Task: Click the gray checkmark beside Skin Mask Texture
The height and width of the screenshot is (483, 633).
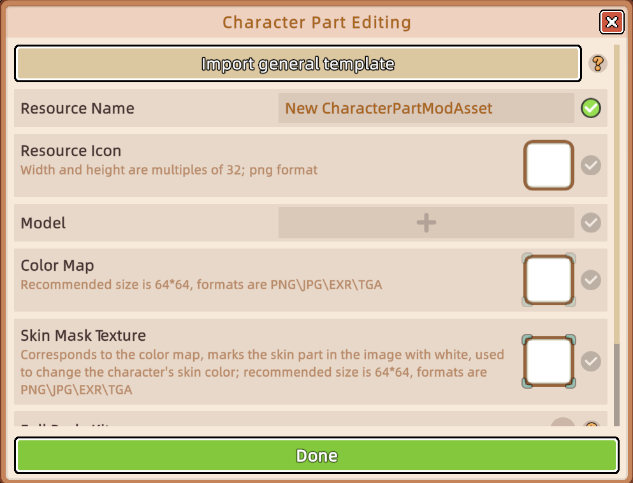Action: (x=591, y=361)
